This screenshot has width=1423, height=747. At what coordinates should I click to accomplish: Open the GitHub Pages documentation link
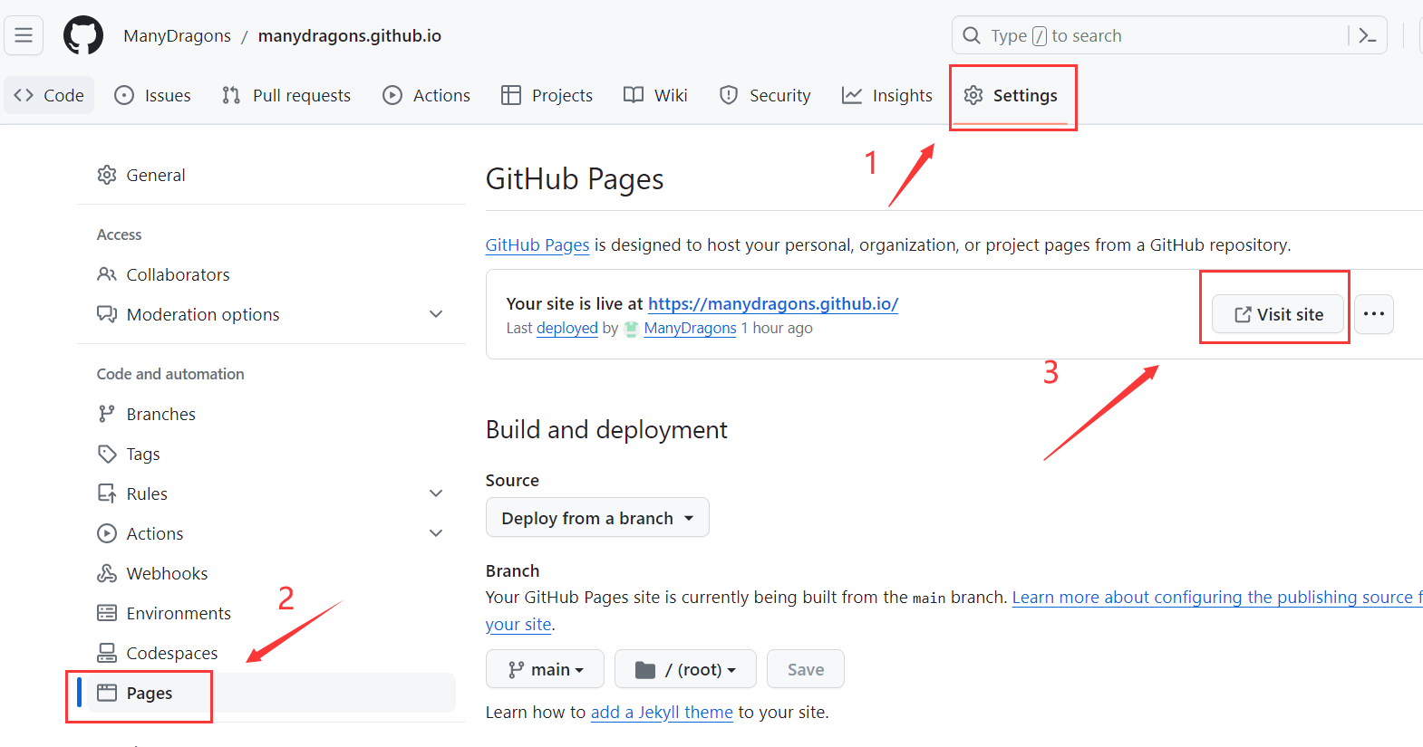tap(537, 245)
